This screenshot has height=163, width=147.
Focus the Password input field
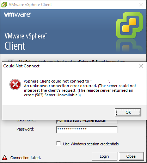(x=87, y=129)
